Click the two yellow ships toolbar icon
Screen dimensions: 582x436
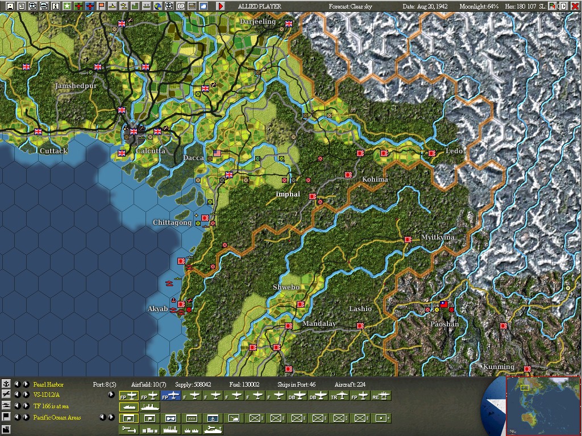pos(123,6)
